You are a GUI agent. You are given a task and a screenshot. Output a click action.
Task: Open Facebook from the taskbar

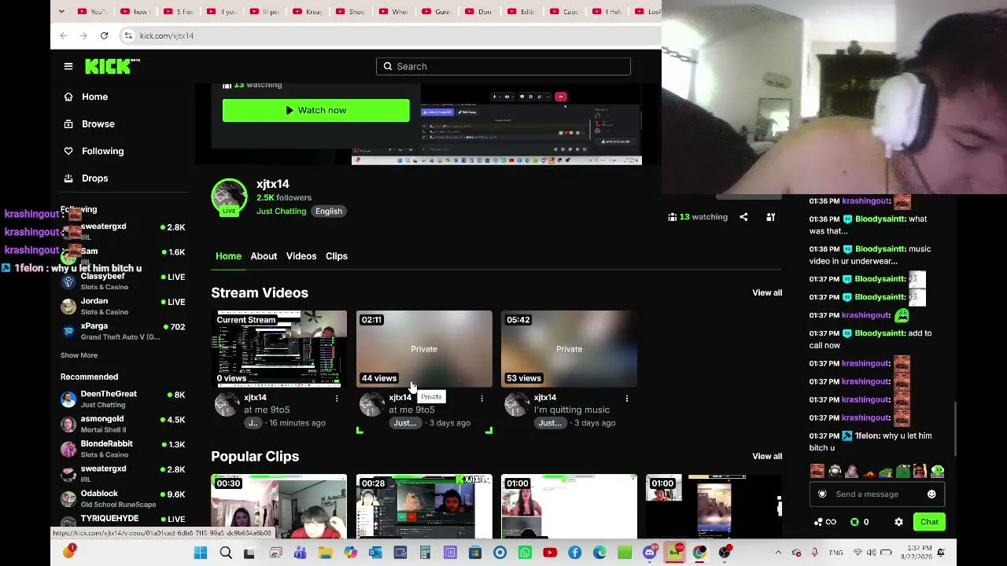click(x=575, y=553)
